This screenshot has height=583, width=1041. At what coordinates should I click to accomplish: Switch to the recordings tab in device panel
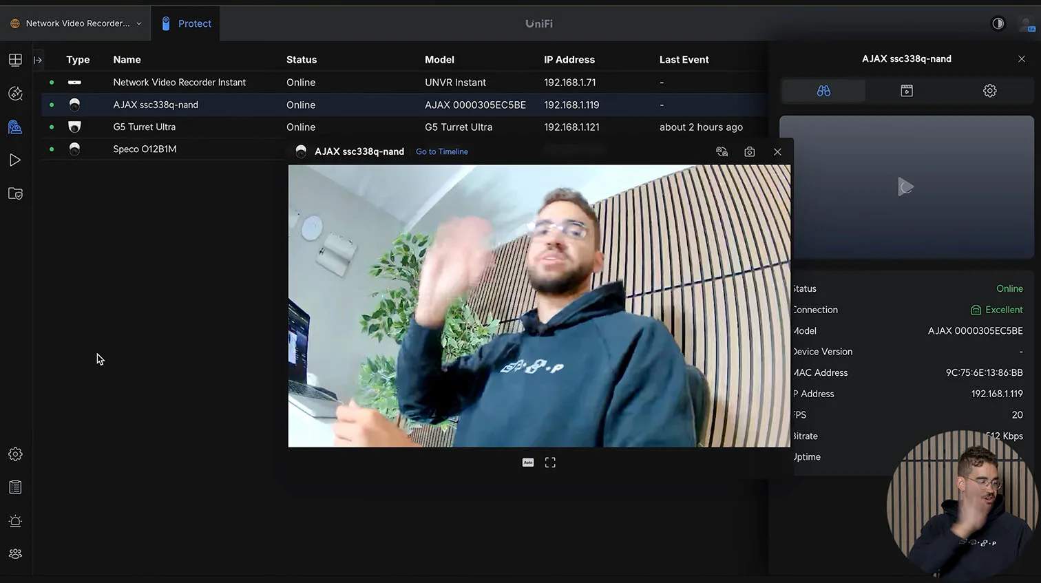click(907, 91)
